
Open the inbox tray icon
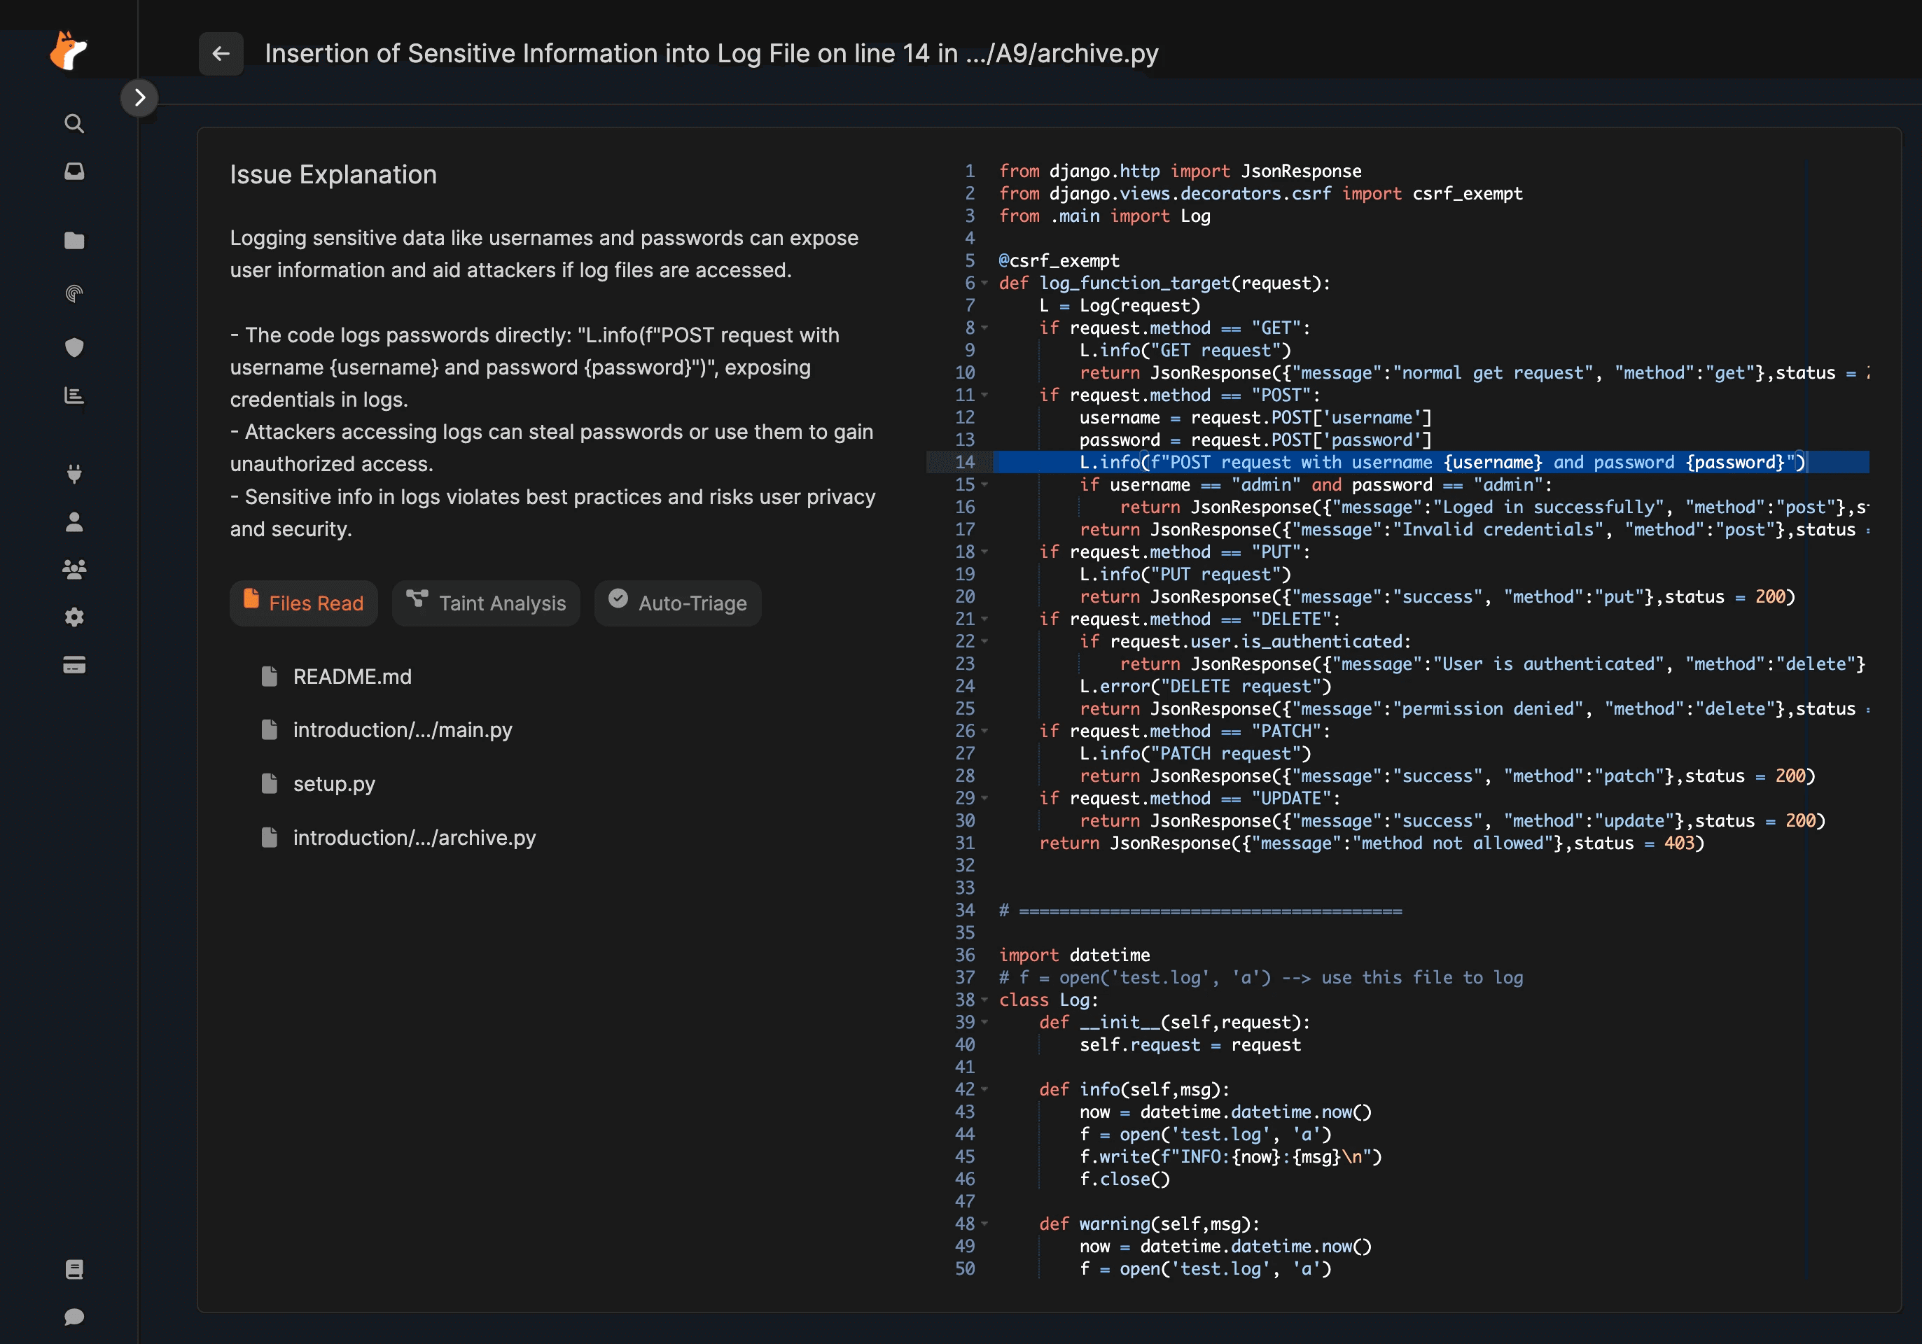pos(74,171)
